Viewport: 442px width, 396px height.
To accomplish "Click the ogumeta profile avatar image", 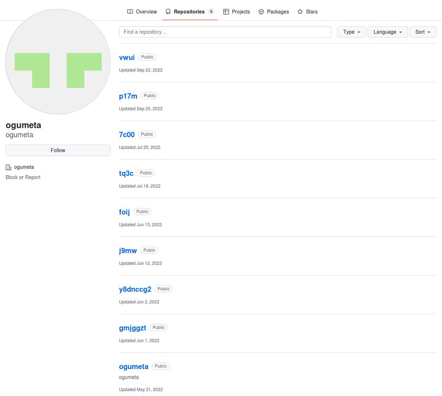I will (x=58, y=62).
